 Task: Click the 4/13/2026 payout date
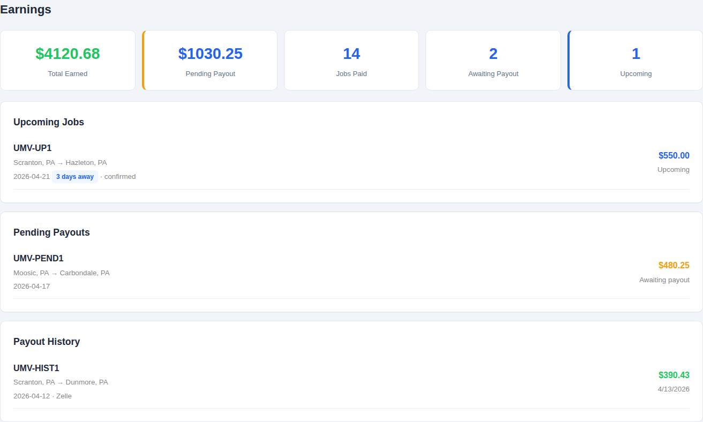(x=674, y=389)
